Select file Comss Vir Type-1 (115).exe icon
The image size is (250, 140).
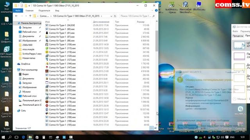(47, 48)
